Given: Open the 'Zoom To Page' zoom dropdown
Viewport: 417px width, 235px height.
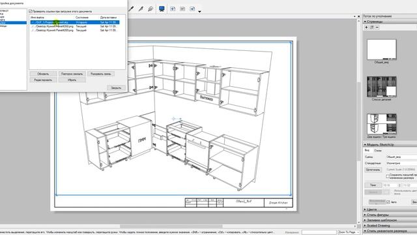Looking at the screenshot, I should [x=349, y=232].
